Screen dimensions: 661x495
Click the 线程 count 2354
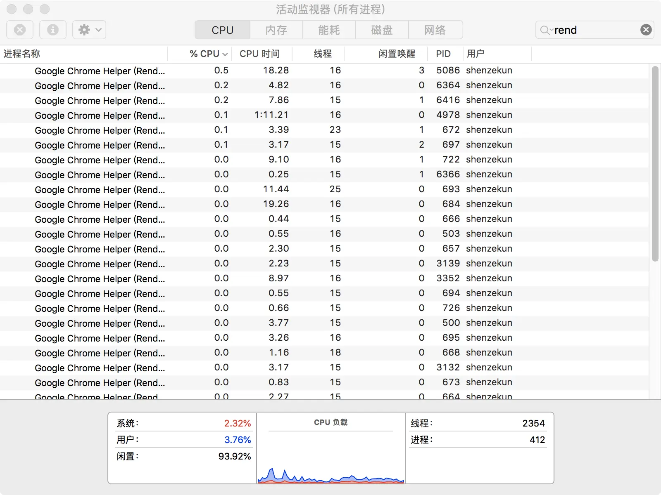pyautogui.click(x=534, y=423)
